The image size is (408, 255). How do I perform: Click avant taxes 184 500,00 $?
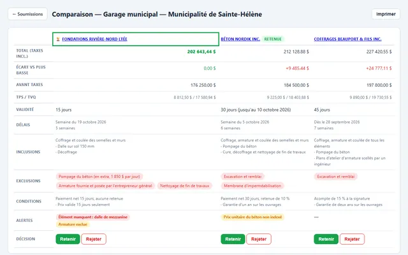296,85
